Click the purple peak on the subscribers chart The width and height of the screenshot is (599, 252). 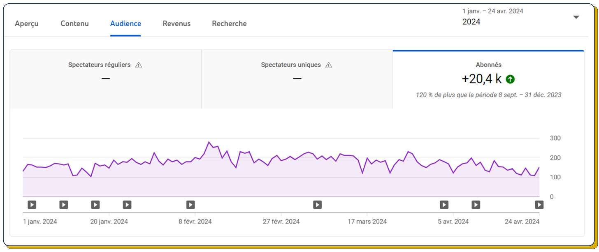pyautogui.click(x=209, y=142)
